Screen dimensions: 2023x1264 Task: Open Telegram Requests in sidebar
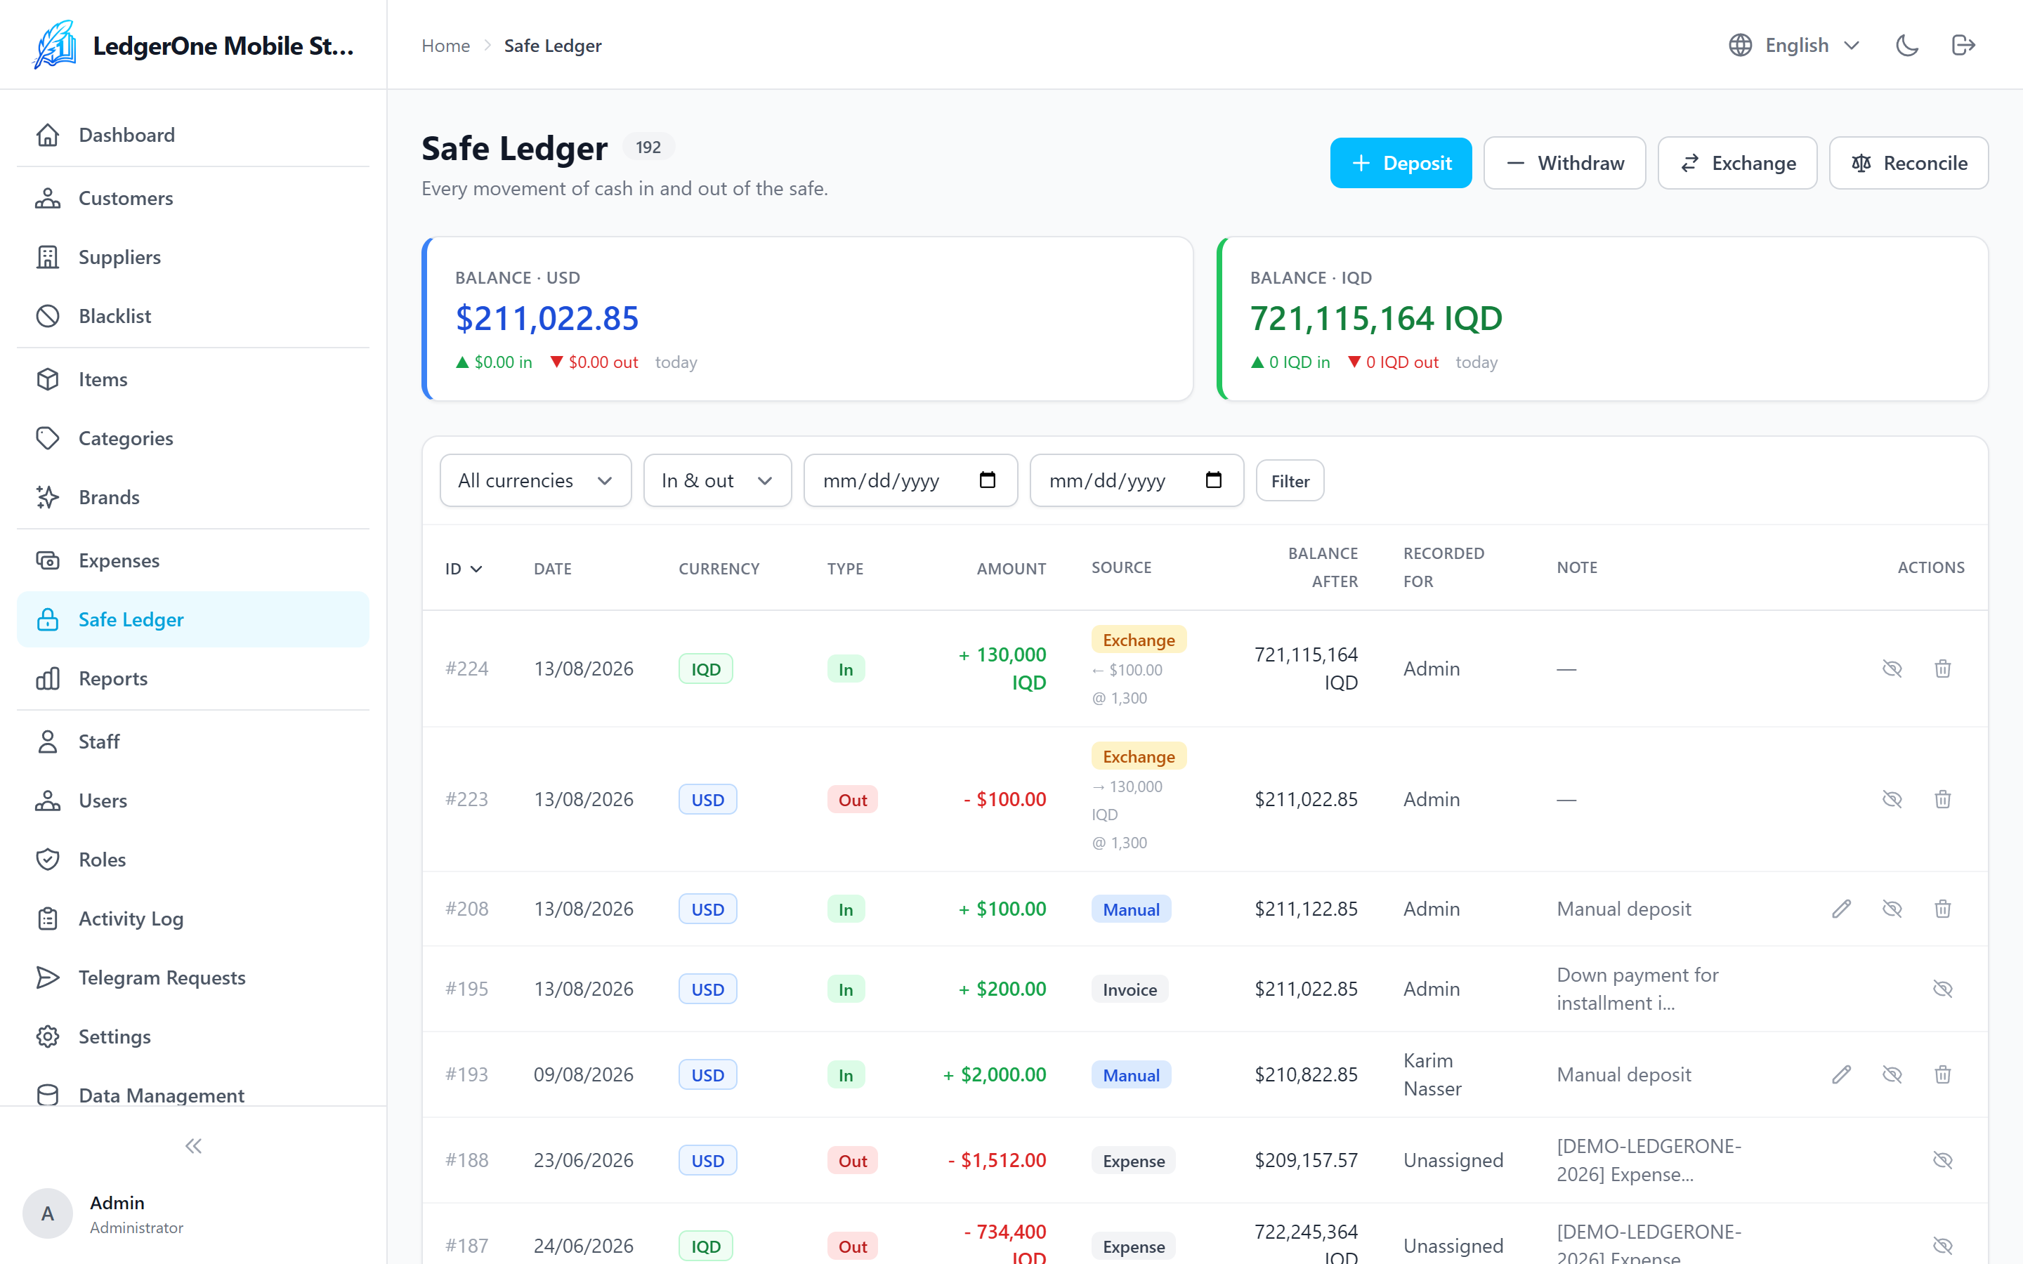(193, 977)
